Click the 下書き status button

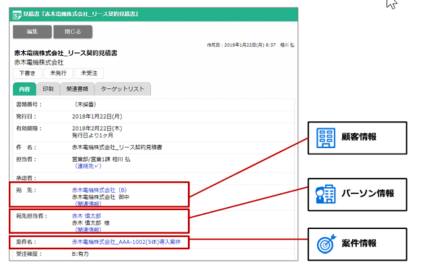27,73
